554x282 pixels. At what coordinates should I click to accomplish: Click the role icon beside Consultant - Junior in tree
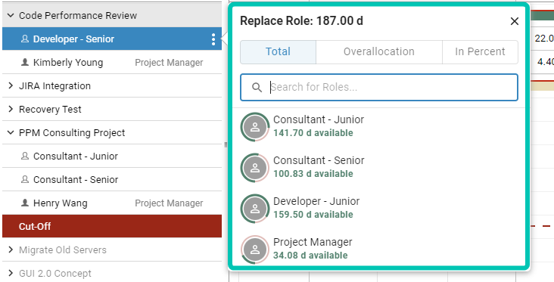pos(25,156)
